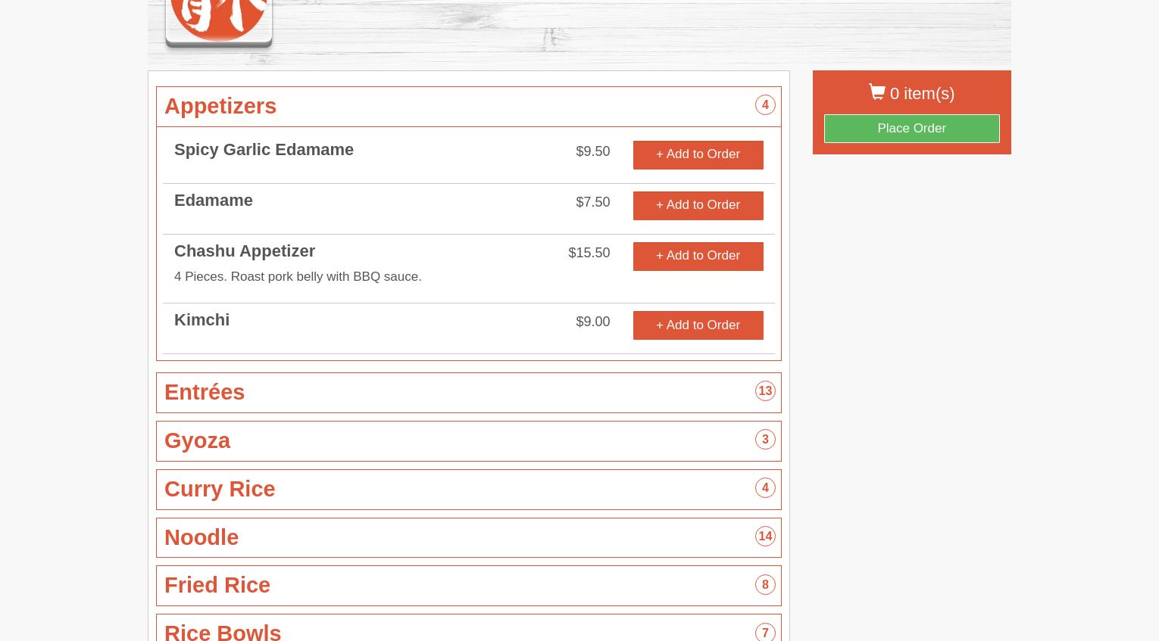
Task: Expand the Noodle category
Action: 468,537
